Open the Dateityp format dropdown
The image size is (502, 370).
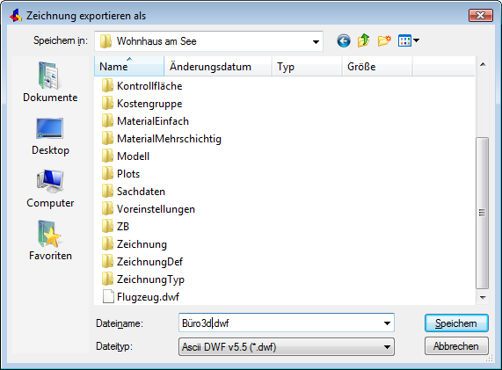[287, 347]
